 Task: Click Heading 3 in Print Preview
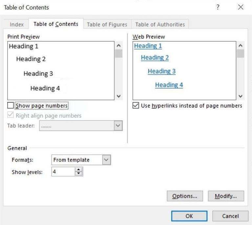[x=38, y=74]
